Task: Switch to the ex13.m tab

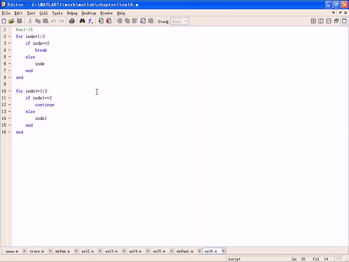Action: [x=111, y=251]
